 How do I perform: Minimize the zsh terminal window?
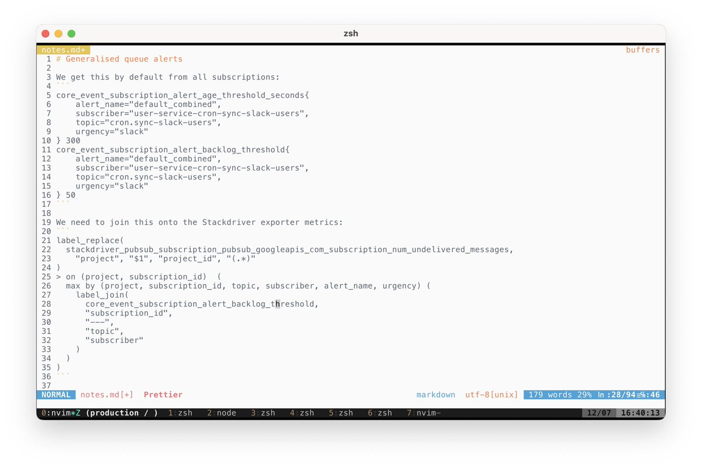click(58, 34)
